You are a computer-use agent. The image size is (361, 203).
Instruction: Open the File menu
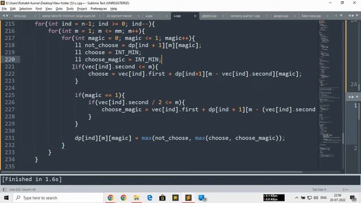click(x=4, y=9)
